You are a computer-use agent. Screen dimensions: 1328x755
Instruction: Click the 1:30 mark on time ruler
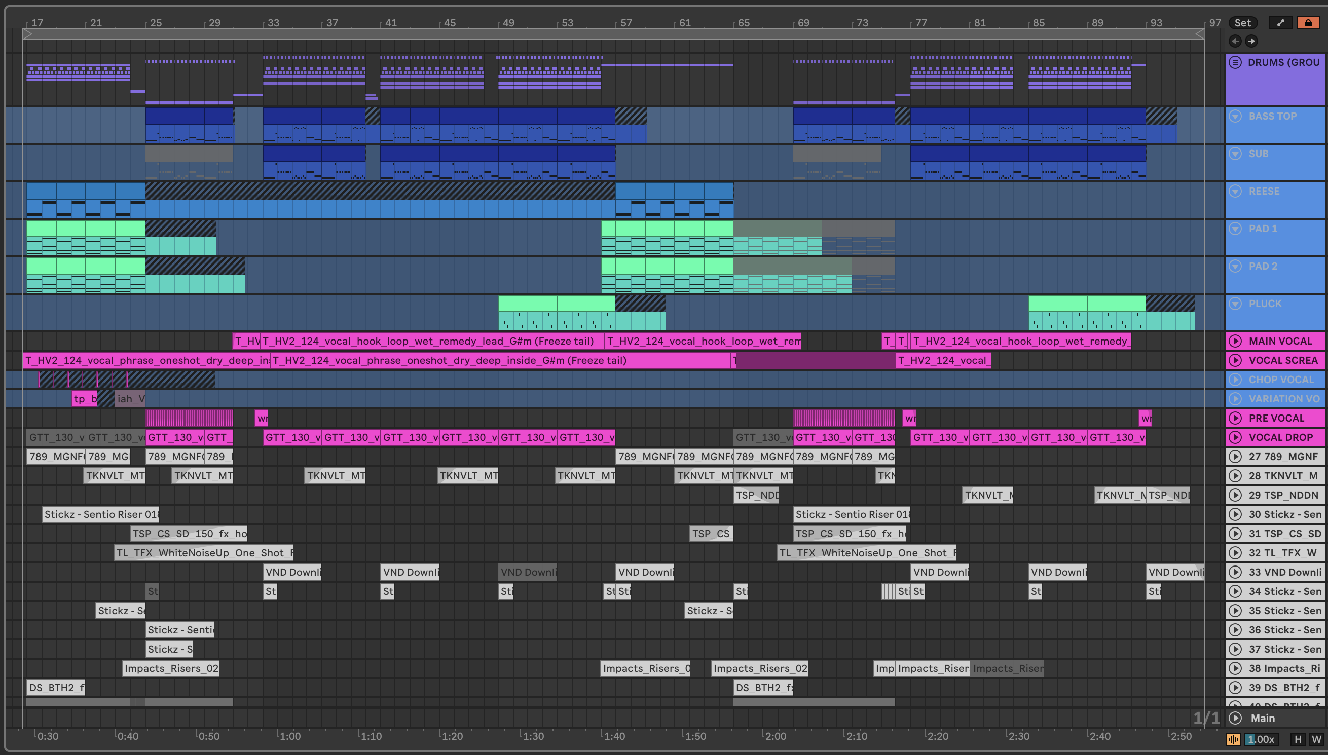point(533,736)
